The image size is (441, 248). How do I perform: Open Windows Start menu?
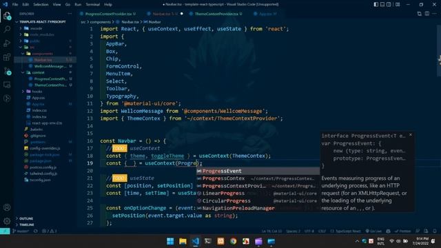[x=170, y=241]
